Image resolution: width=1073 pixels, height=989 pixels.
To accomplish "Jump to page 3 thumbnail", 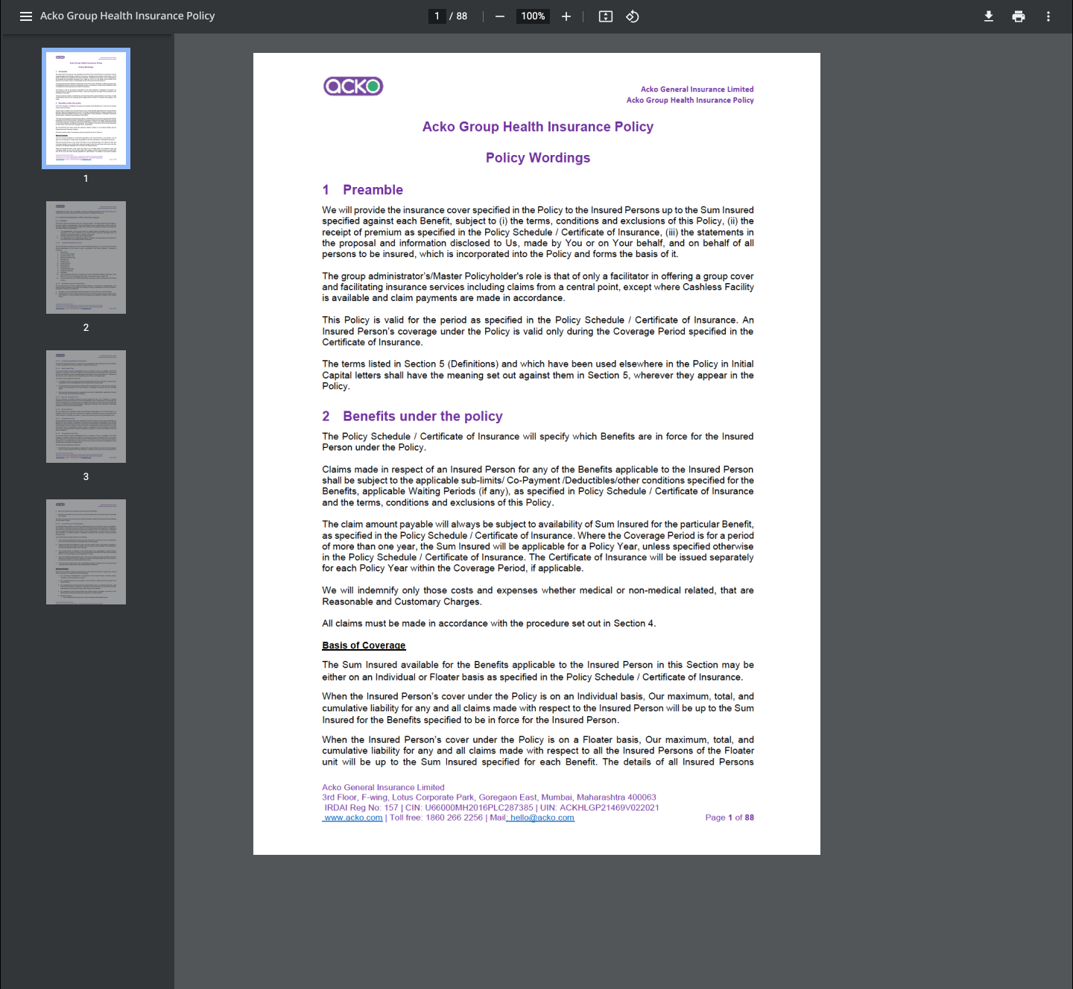I will 86,406.
